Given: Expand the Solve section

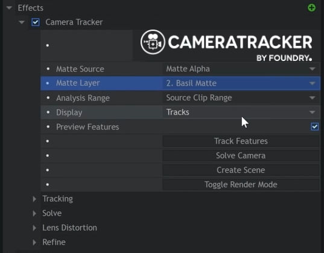Looking at the screenshot, I should (34, 214).
